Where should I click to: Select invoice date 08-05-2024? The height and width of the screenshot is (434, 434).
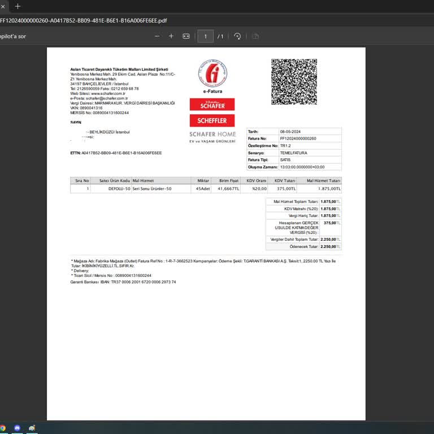(290, 132)
